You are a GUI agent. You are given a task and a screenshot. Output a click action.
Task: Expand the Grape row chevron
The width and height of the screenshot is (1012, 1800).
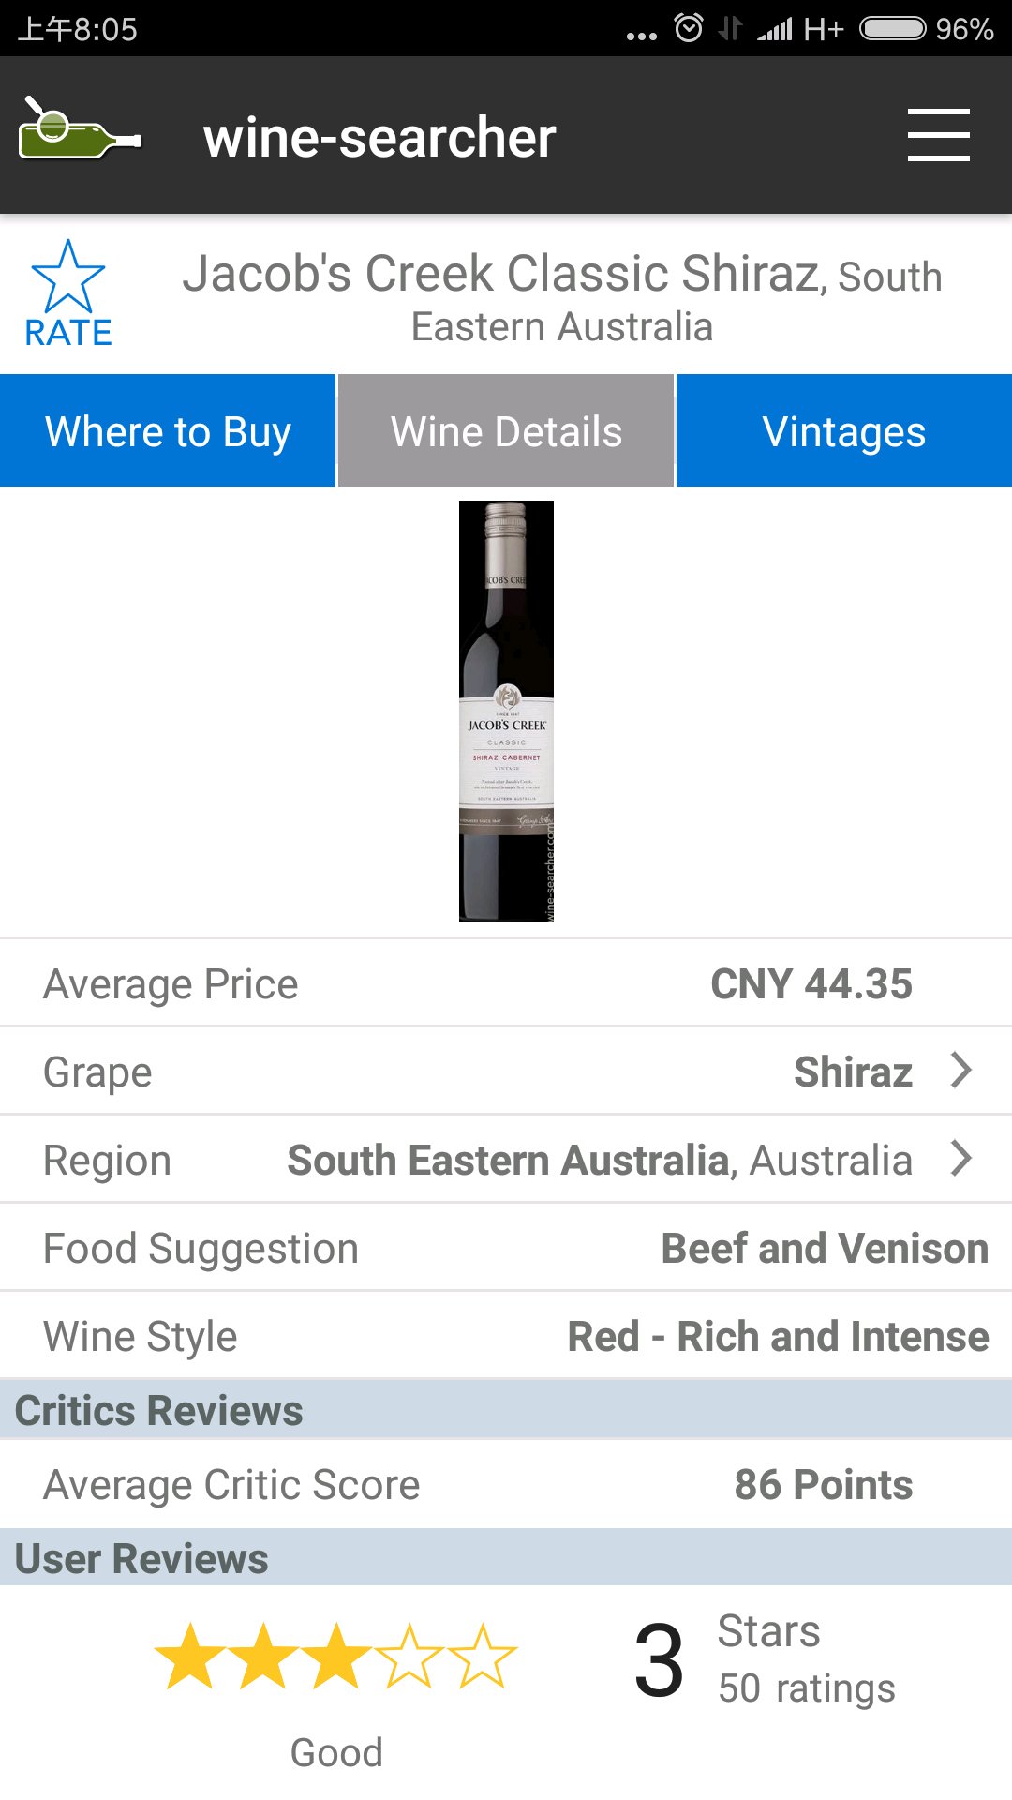[960, 1070]
